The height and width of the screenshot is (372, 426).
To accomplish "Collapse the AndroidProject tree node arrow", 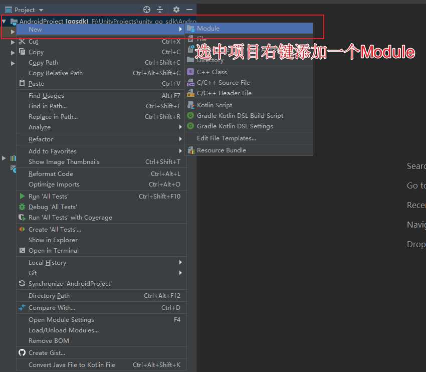I will (x=4, y=22).
